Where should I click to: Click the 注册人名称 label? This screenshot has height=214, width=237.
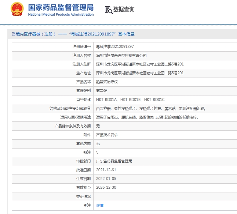coord(81,56)
